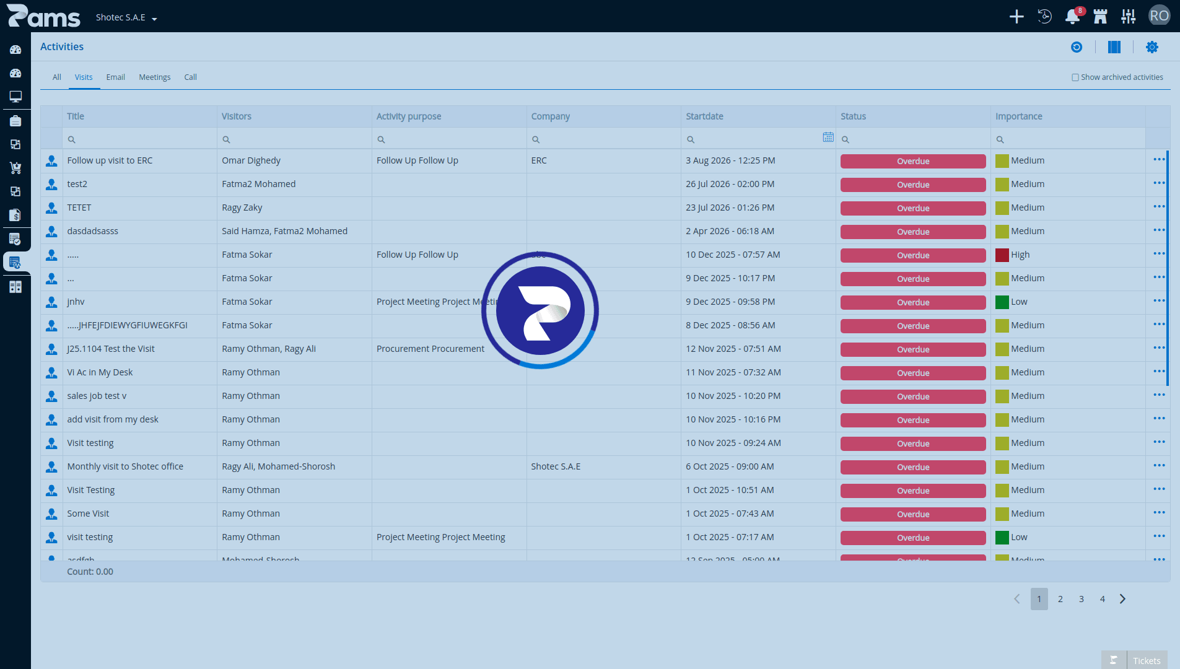The image size is (1180, 669).
Task: Click the Overdue status badge in test2 row
Action: coord(913,185)
